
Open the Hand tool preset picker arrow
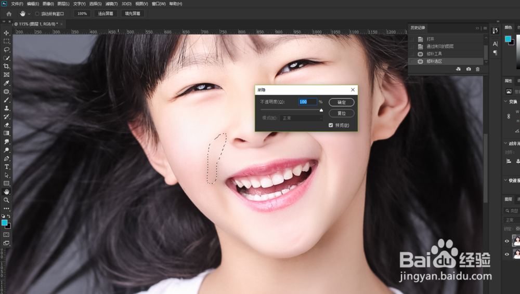click(x=29, y=14)
